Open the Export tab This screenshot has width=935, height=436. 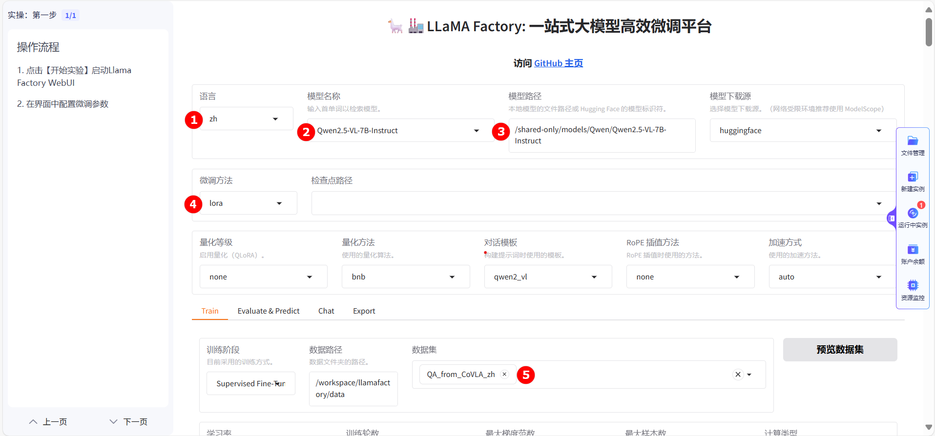(x=364, y=311)
